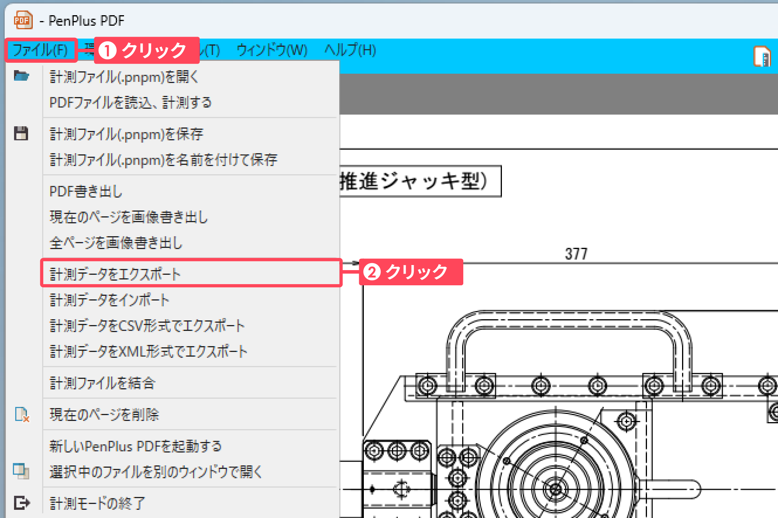Click the page ruler icon at toolbar right
778x518 pixels.
tap(762, 57)
